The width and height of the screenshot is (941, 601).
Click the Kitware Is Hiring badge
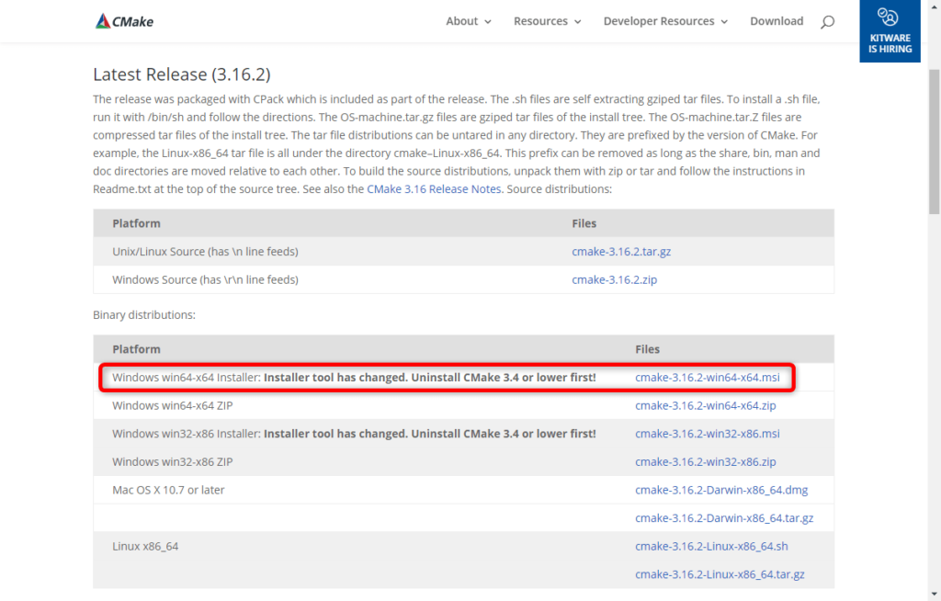890,31
